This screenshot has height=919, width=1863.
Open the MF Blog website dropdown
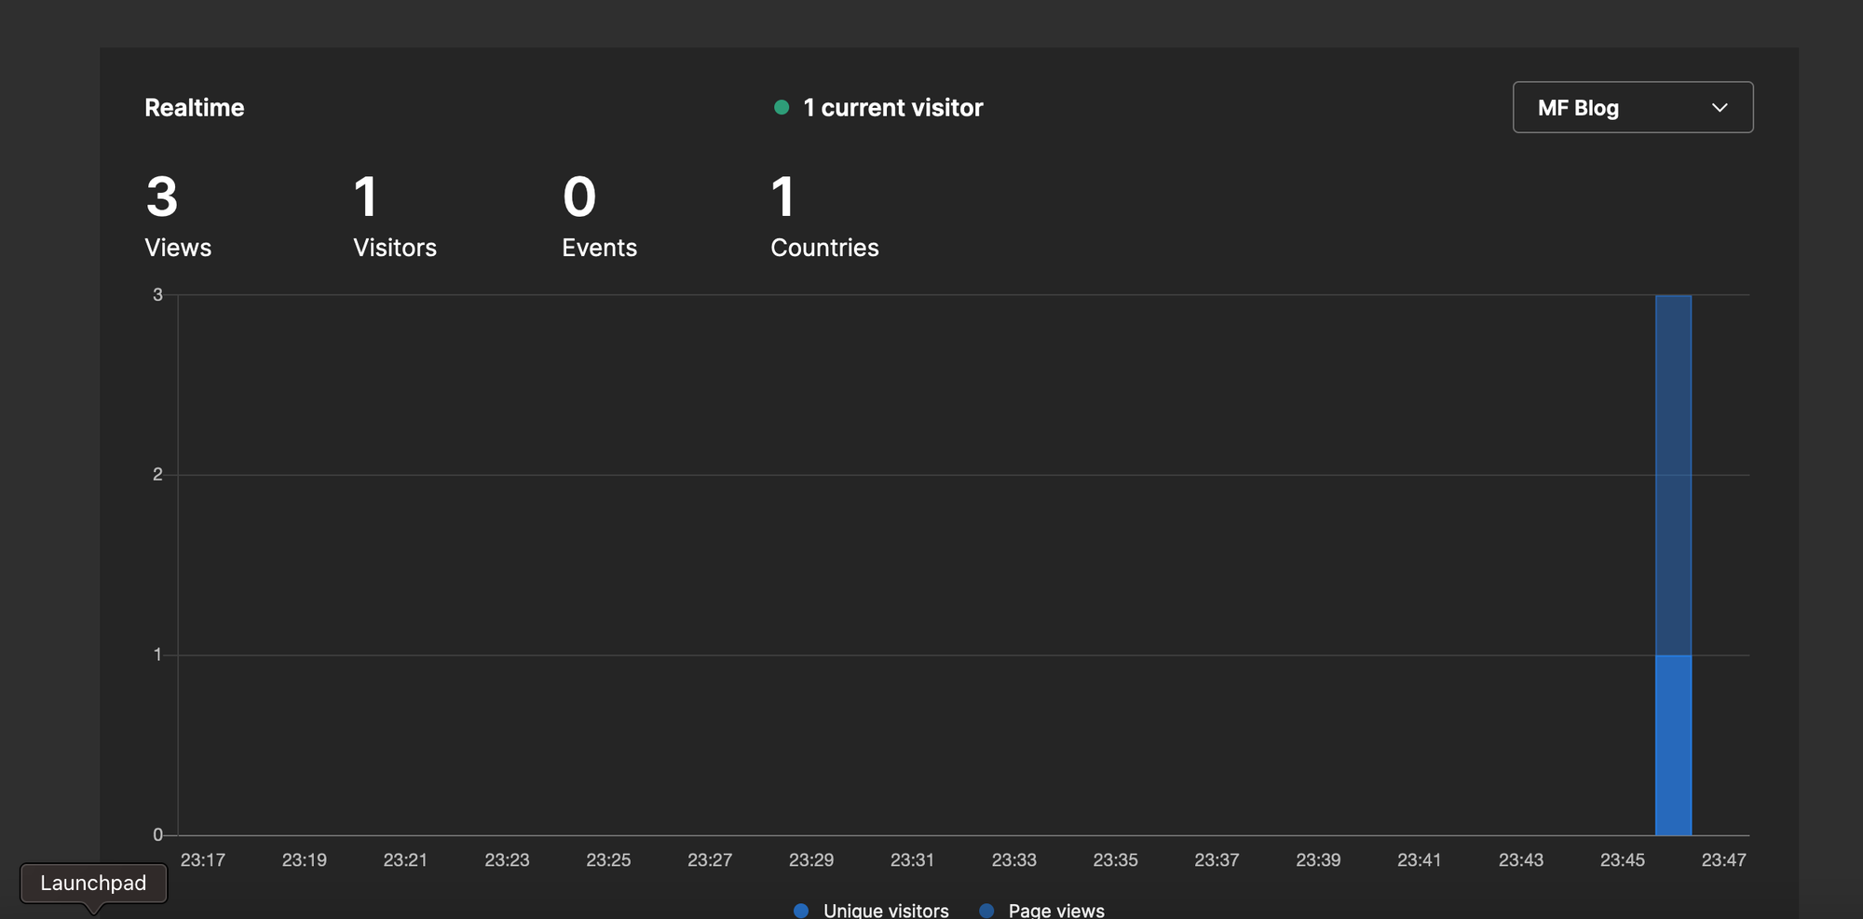tap(1632, 108)
